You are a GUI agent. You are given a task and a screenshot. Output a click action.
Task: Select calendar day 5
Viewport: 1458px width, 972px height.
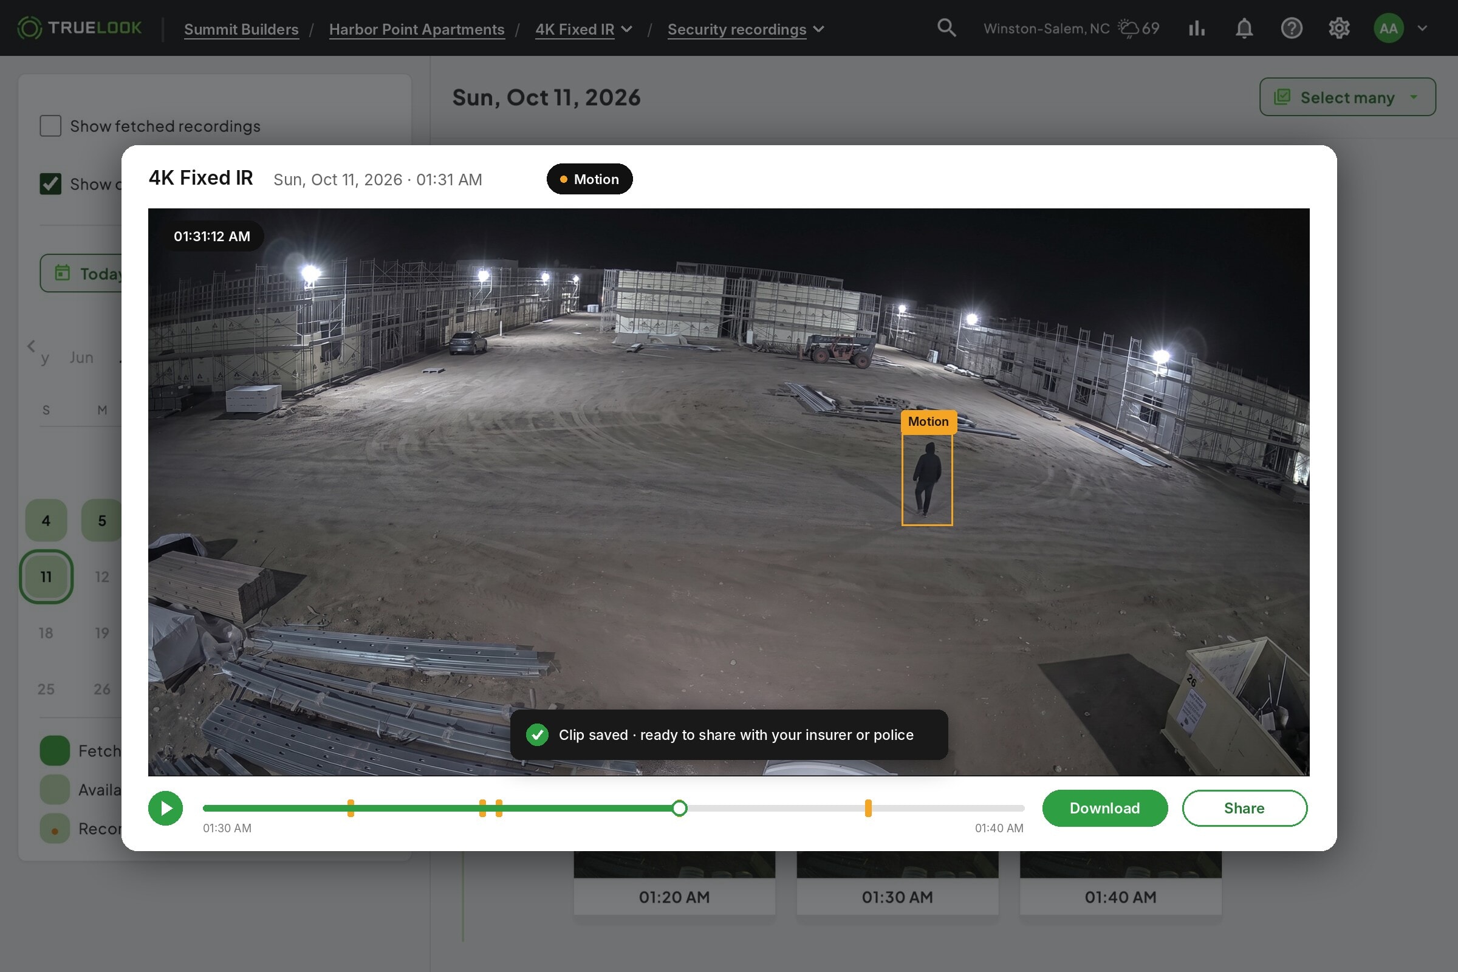[101, 520]
